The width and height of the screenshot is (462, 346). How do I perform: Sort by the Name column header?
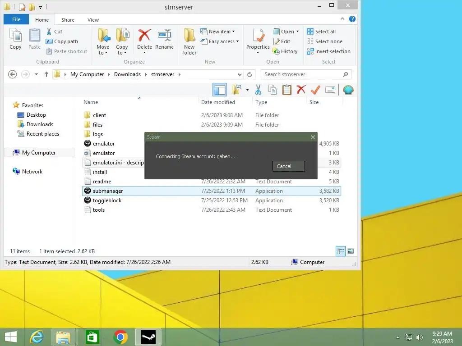coord(91,102)
